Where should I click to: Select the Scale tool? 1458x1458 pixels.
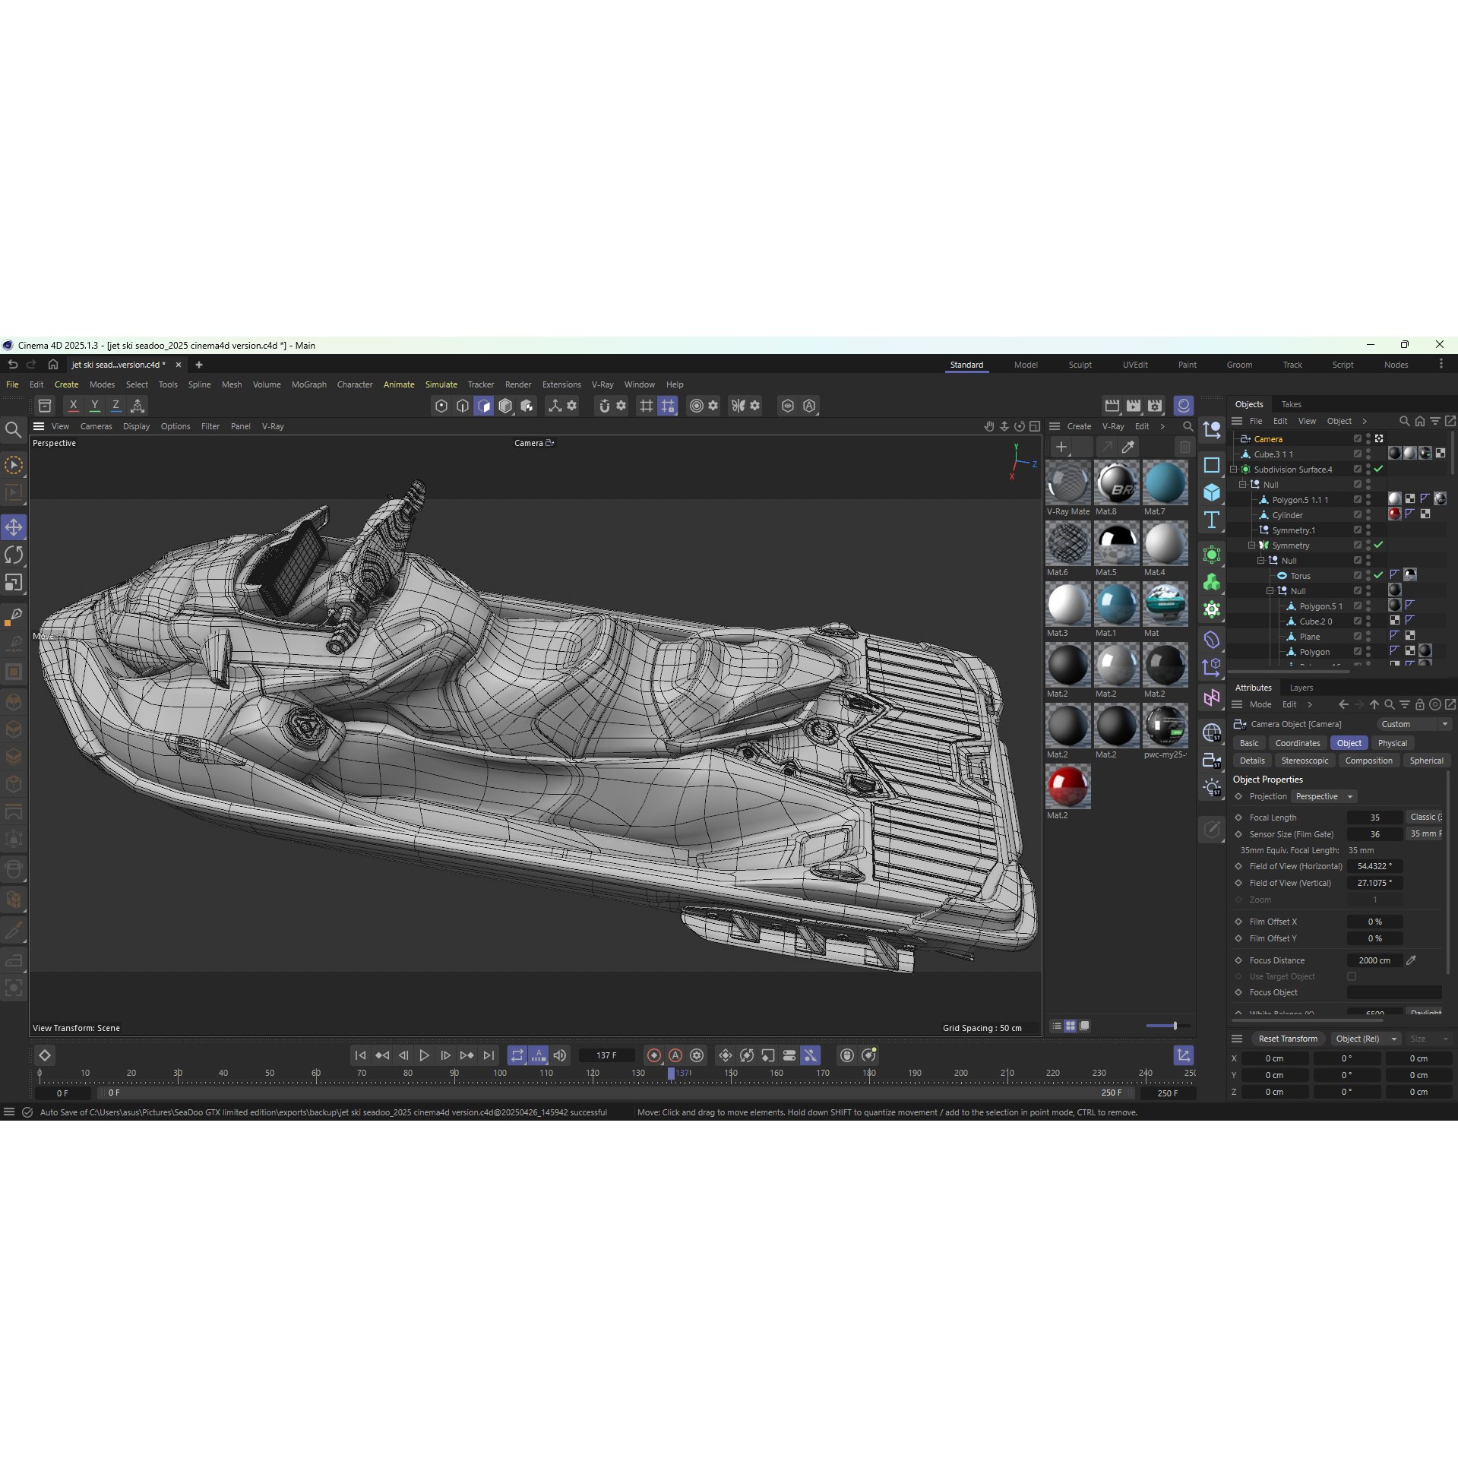click(x=14, y=583)
